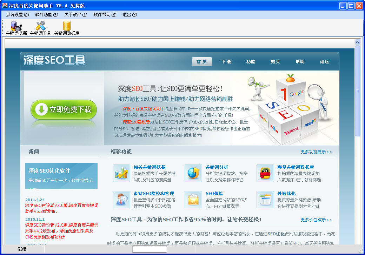
Task: Click the 相关关键词挖掘 title link
Action: 150,167
